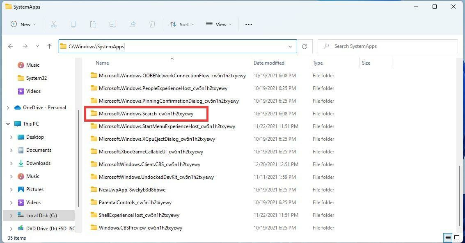Sort by the Date modified column header
Screen dimensions: 465x243
269,63
